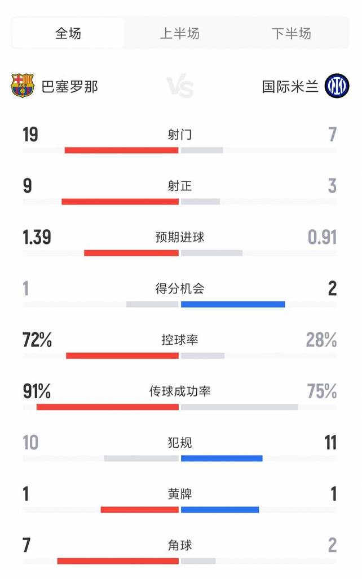This screenshot has height=579, width=362.
Task: Click the red 传球成功率 pass accuracy bar
Action: click(x=108, y=407)
